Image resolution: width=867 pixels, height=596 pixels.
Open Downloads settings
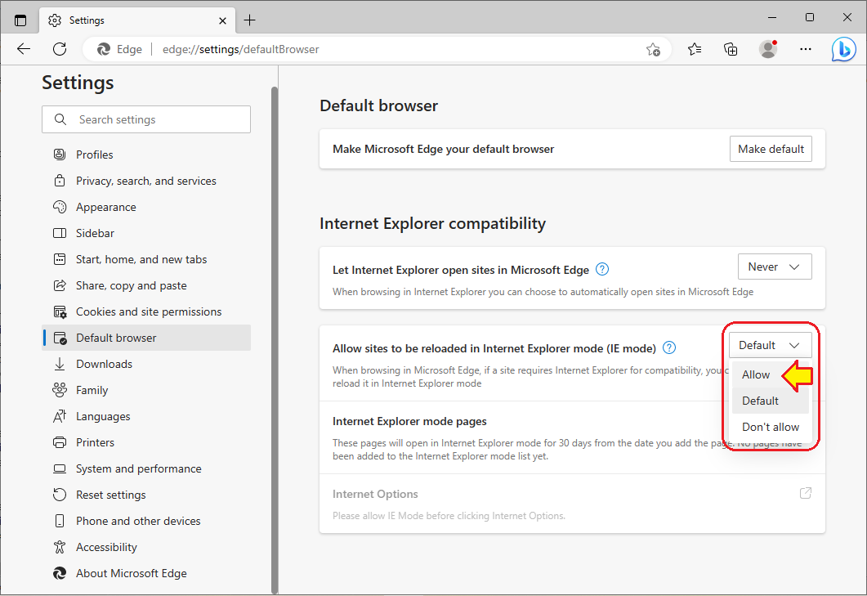click(x=146, y=364)
